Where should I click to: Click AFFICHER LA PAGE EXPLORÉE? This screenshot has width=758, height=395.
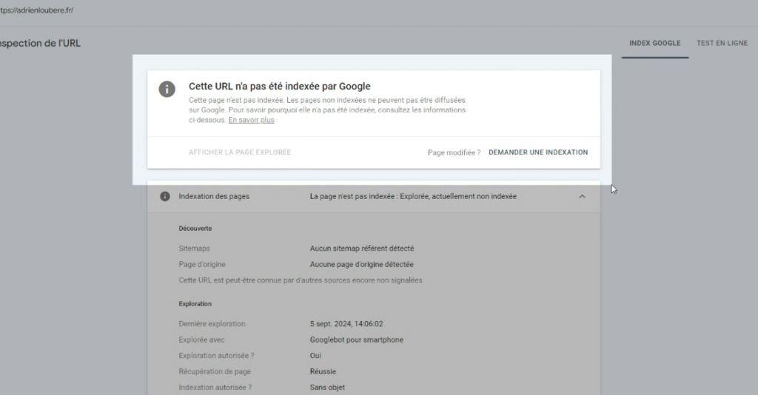tap(240, 152)
